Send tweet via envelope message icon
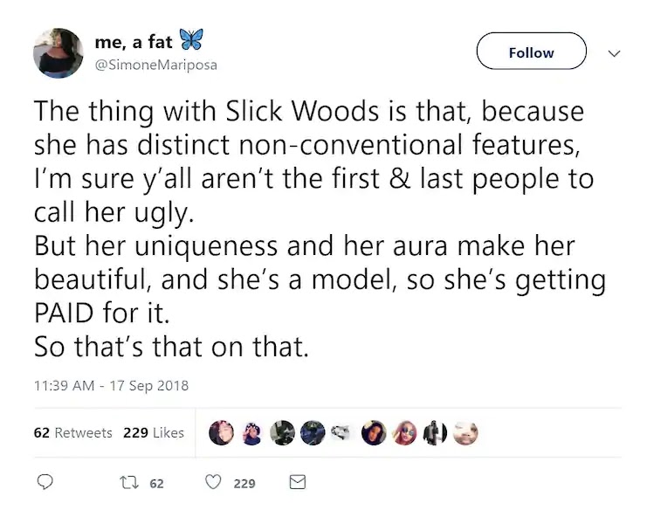This screenshot has height=510, width=647. point(298,482)
